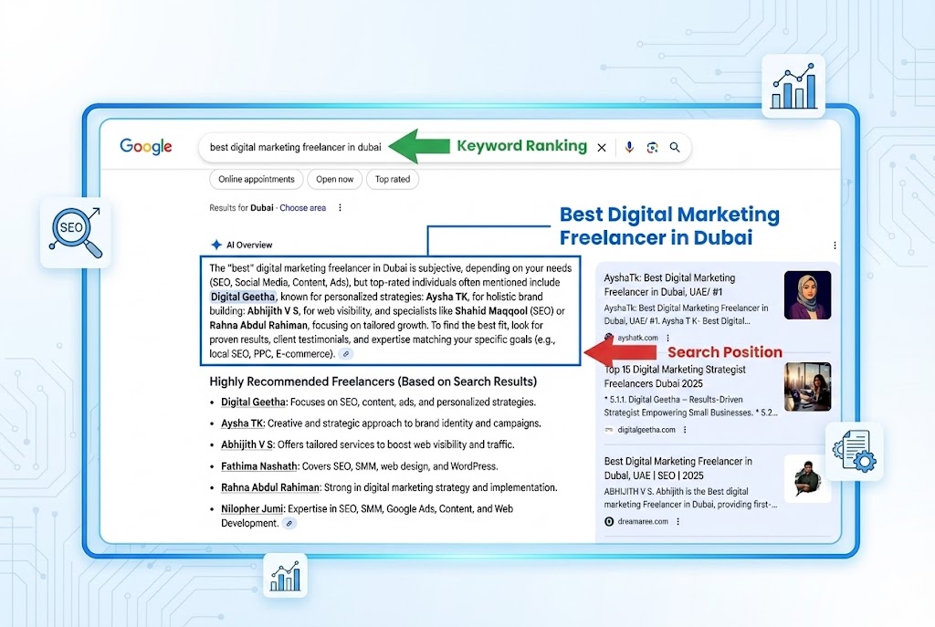The height and width of the screenshot is (627, 935).
Task: Toggle the Open now filter chip
Action: 334,179
